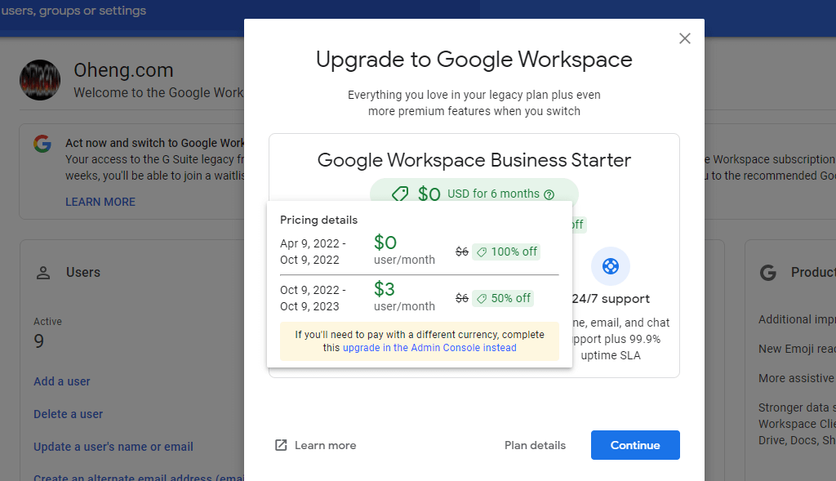Click the help icon after 'USD for 6 months'
Viewport: 836px width, 481px height.
pos(549,194)
